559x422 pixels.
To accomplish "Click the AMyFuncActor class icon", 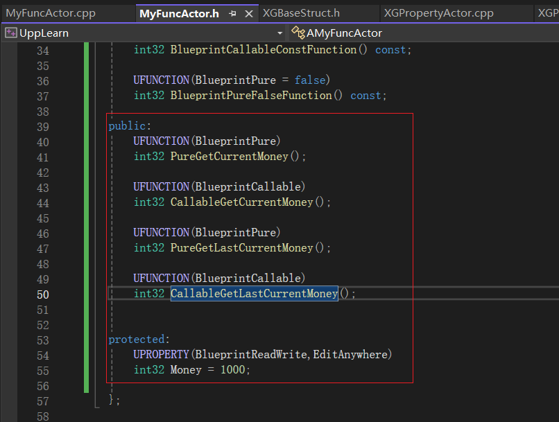I will [298, 33].
